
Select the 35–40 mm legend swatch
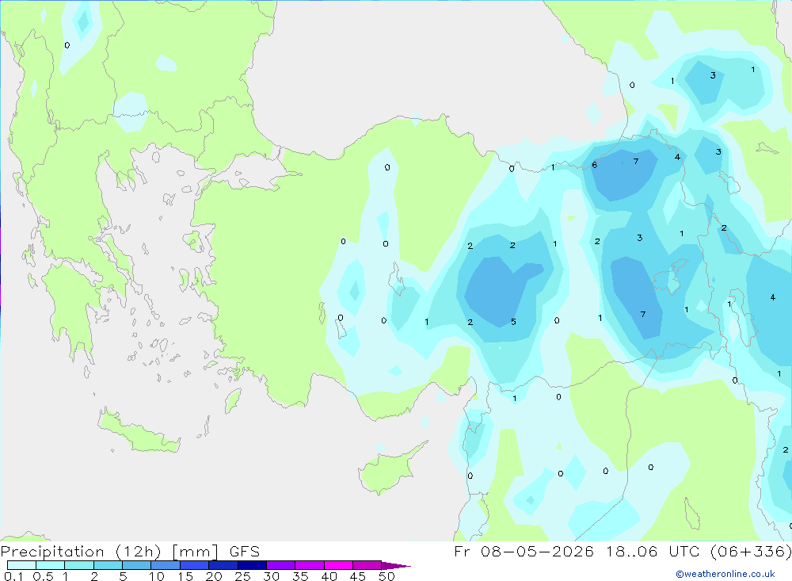(x=310, y=565)
